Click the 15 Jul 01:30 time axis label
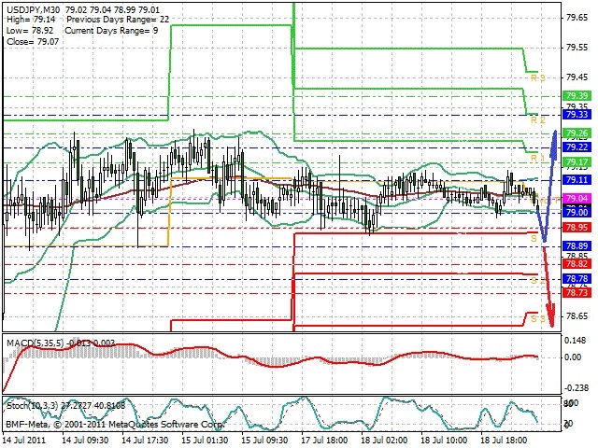Viewport: 598px width, 448px height. 205,441
